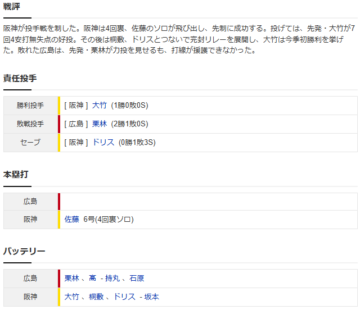
Task: Click 大竹 in 阪神 battery row
Action: click(x=71, y=297)
